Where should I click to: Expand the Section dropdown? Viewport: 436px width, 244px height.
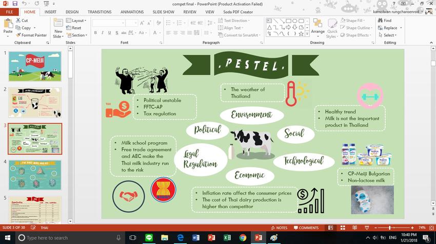[x=77, y=35]
